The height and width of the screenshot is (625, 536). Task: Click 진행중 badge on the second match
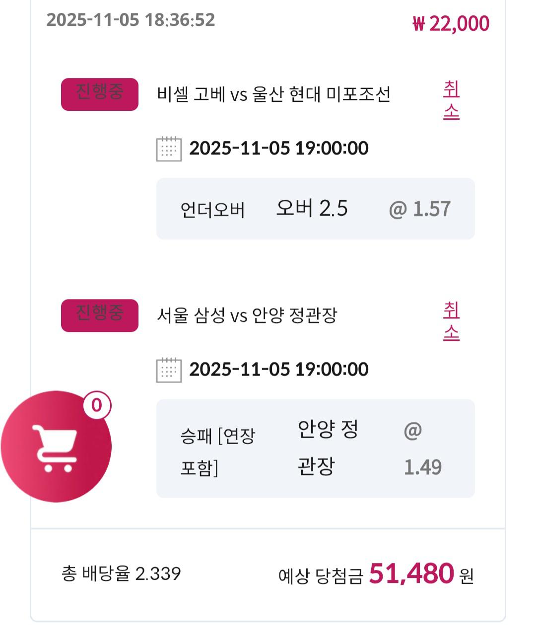click(99, 315)
